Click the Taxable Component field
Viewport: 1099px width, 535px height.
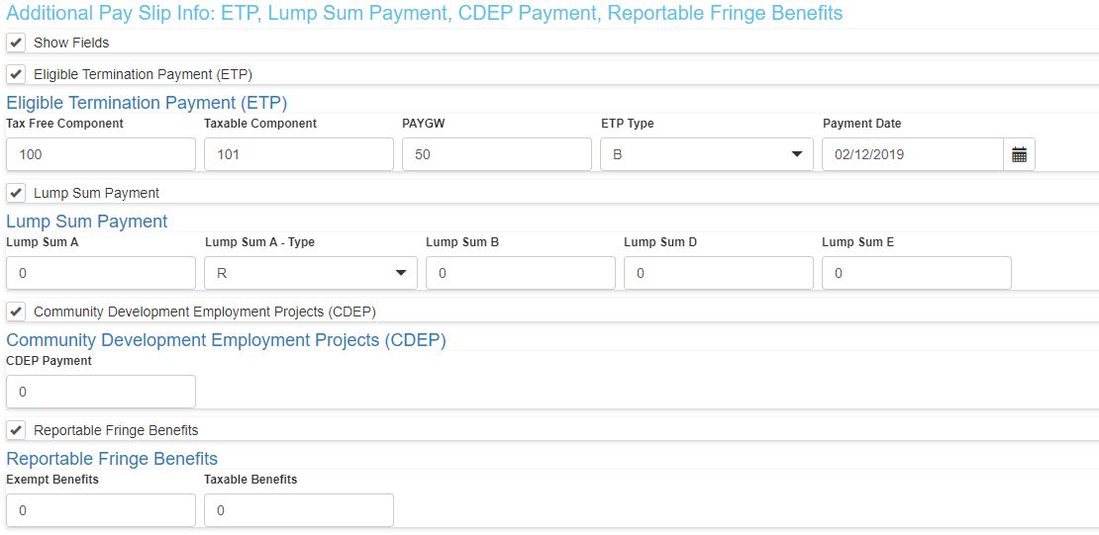(x=299, y=154)
